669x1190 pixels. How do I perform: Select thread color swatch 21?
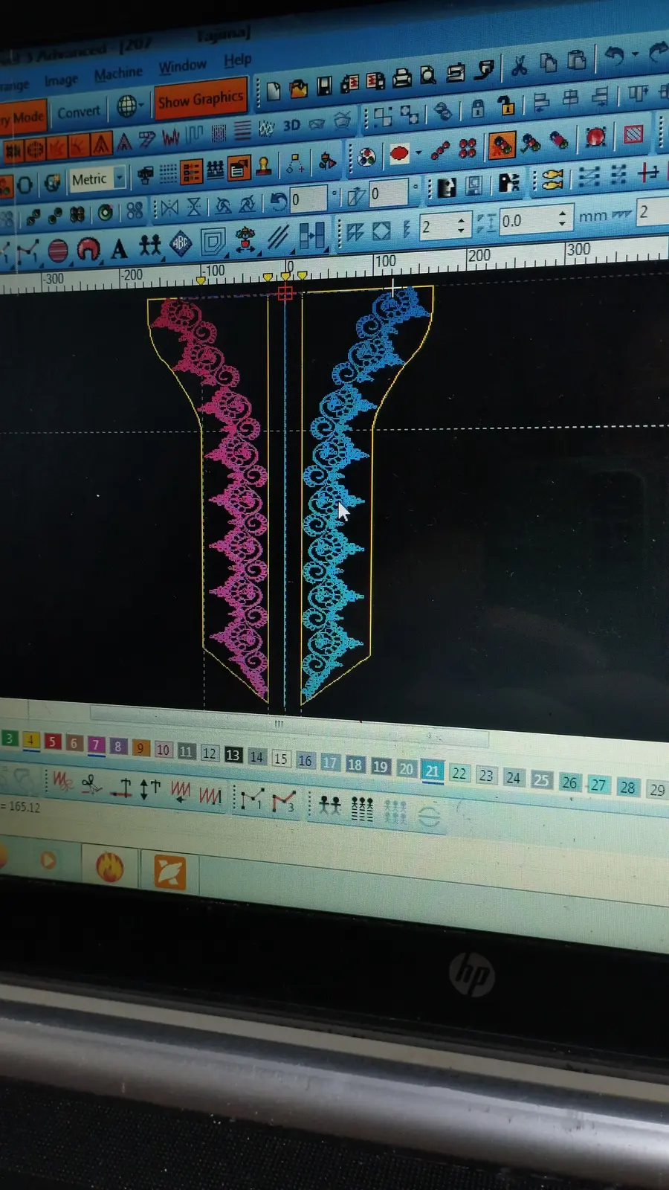pos(432,771)
